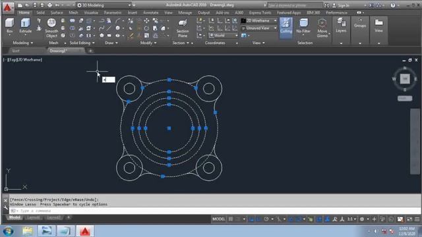Toggle isolate objects circle icon in status bar
The height and width of the screenshot is (237, 422).
tap(392, 219)
